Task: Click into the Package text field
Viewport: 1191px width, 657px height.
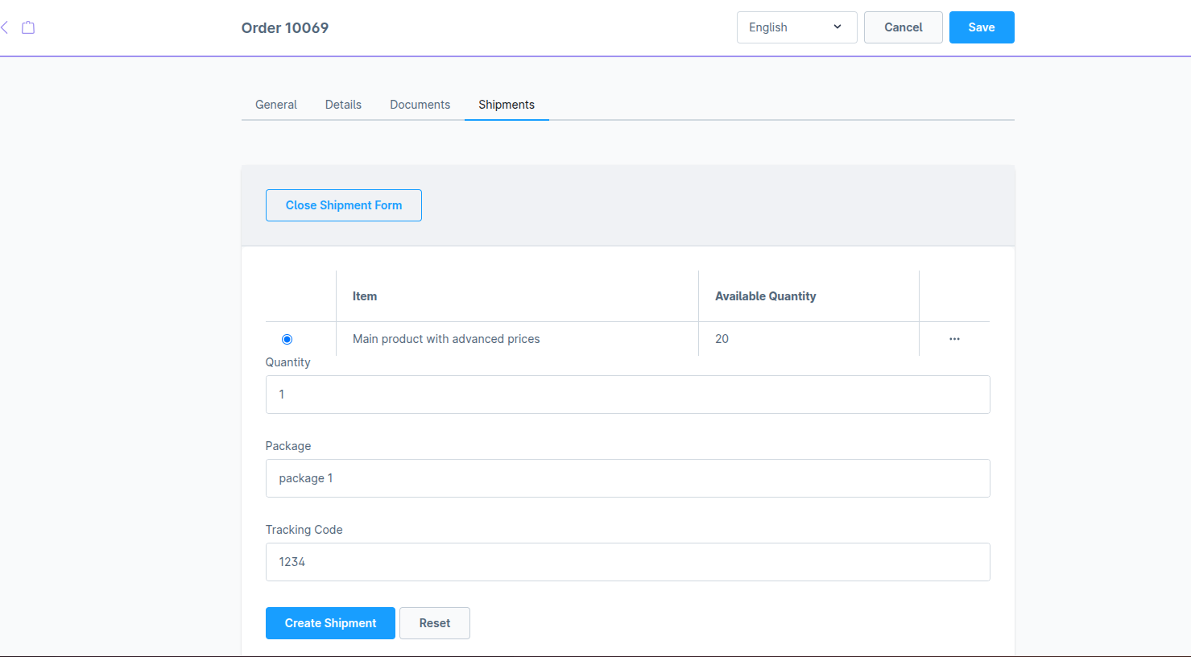Action: 627,478
